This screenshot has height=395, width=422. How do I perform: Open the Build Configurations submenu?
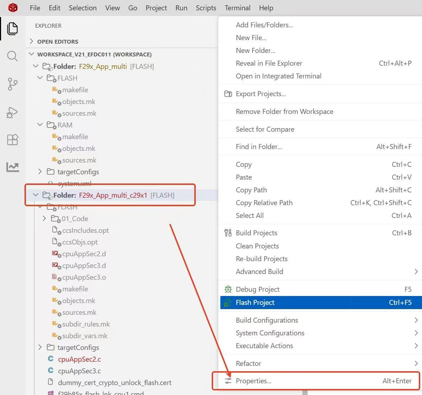[x=320, y=320]
